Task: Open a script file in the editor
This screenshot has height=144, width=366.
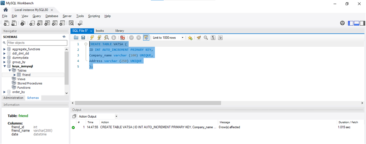Action: tap(76, 37)
